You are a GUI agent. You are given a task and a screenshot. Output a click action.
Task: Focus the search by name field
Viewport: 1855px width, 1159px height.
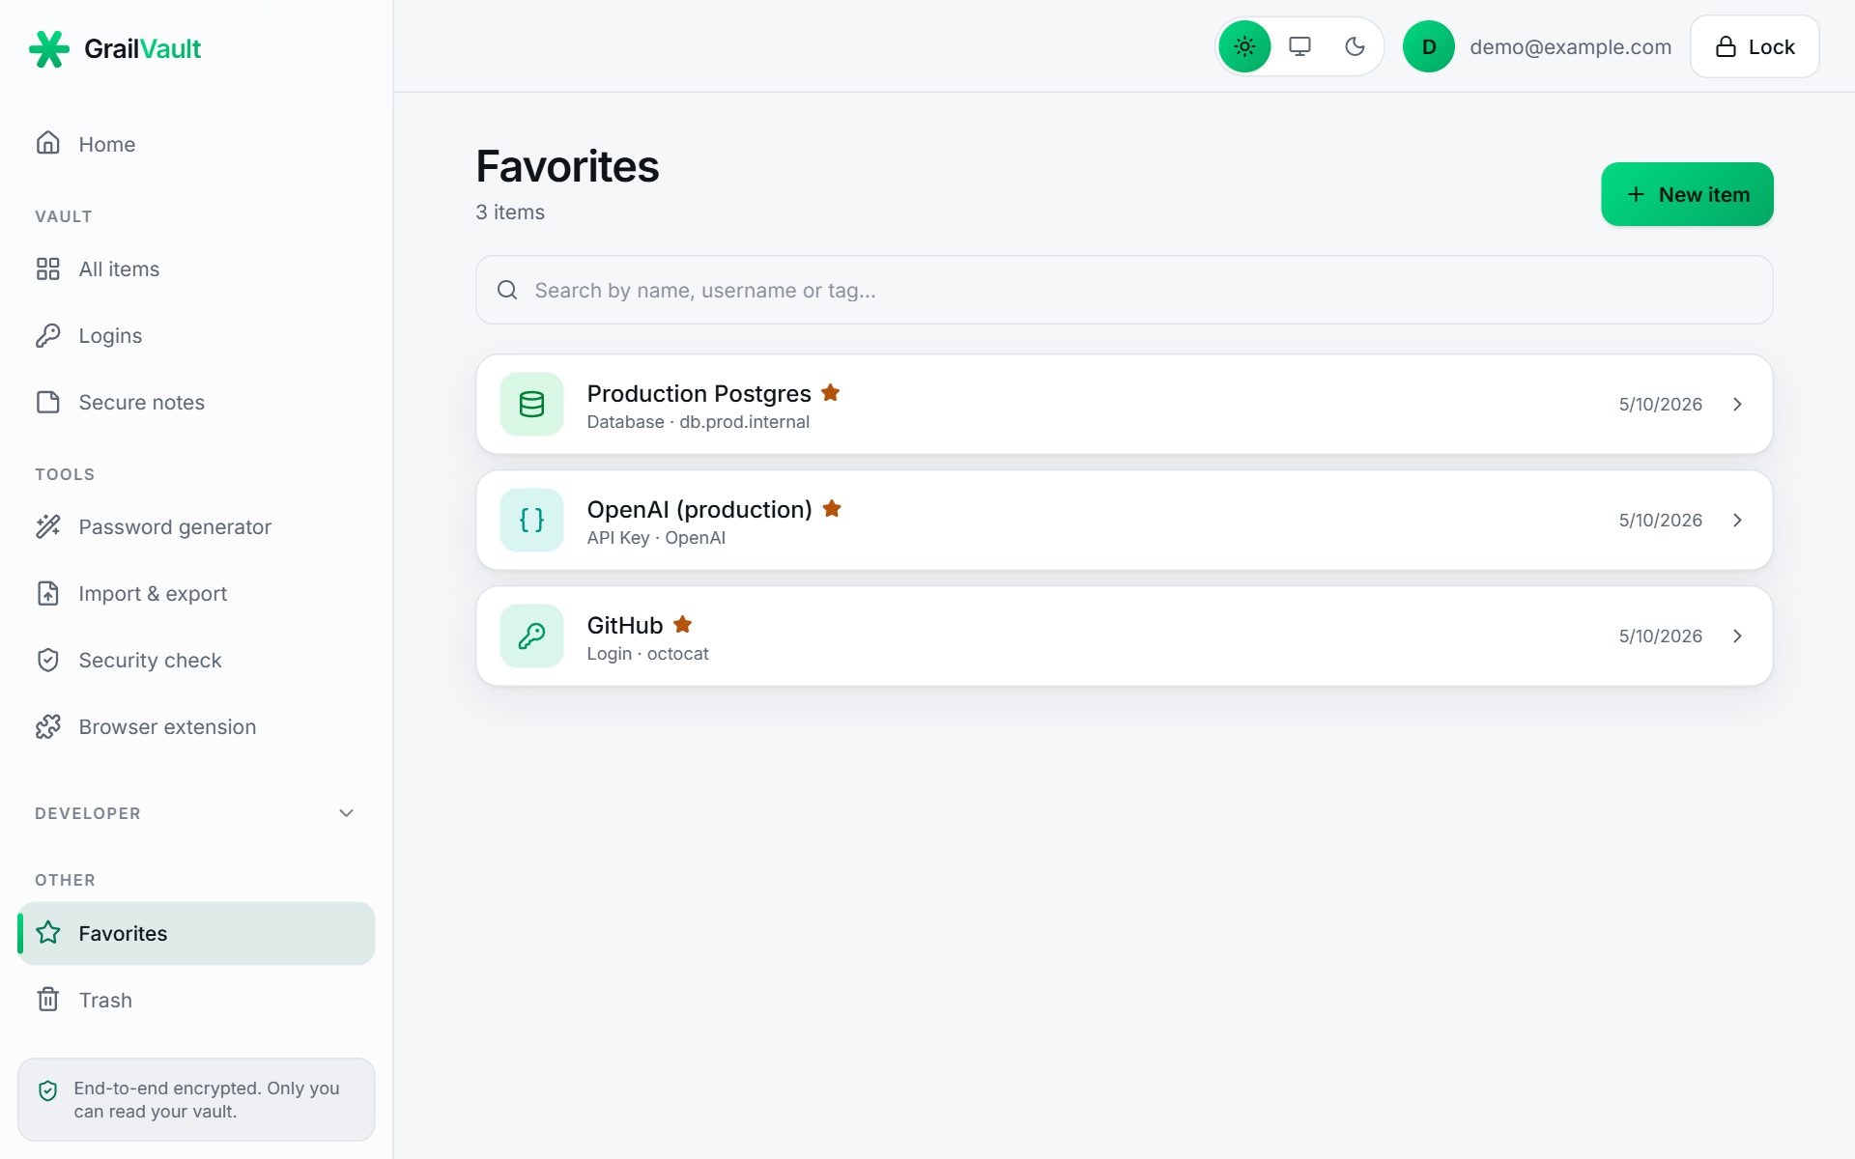point(1124,290)
